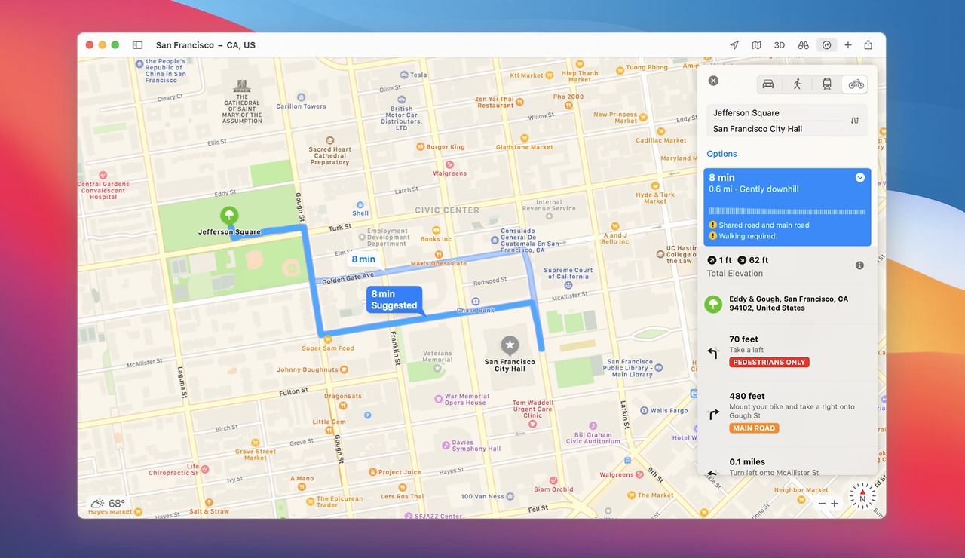Switch to transit directions
Viewport: 965px width, 558px height.
click(x=827, y=84)
